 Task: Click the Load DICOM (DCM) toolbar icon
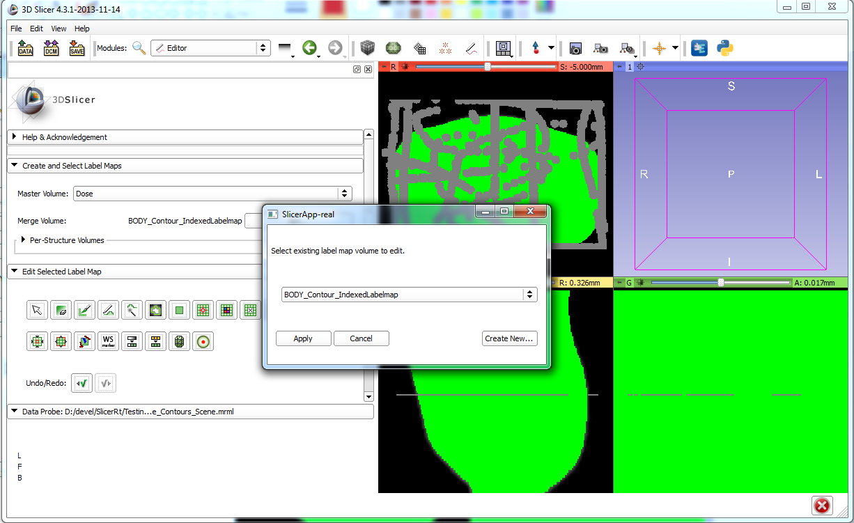(51, 48)
